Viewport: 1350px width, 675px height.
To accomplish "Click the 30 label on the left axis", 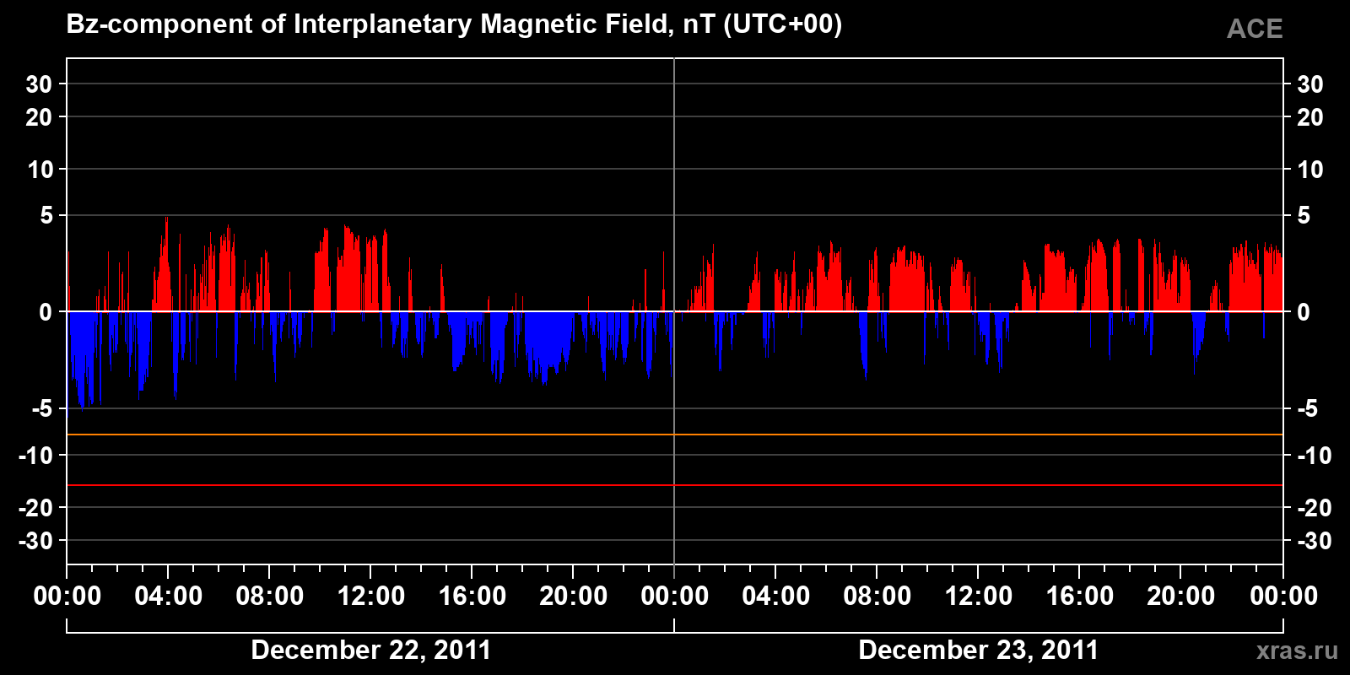I will click(39, 84).
